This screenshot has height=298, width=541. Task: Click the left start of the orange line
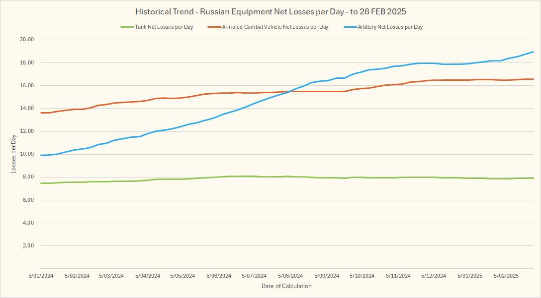(41, 113)
